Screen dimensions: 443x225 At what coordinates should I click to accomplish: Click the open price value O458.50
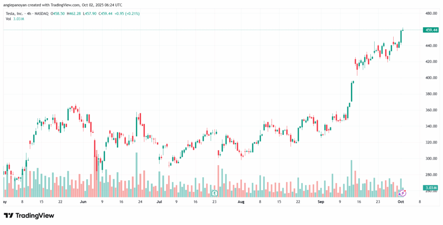click(x=58, y=13)
